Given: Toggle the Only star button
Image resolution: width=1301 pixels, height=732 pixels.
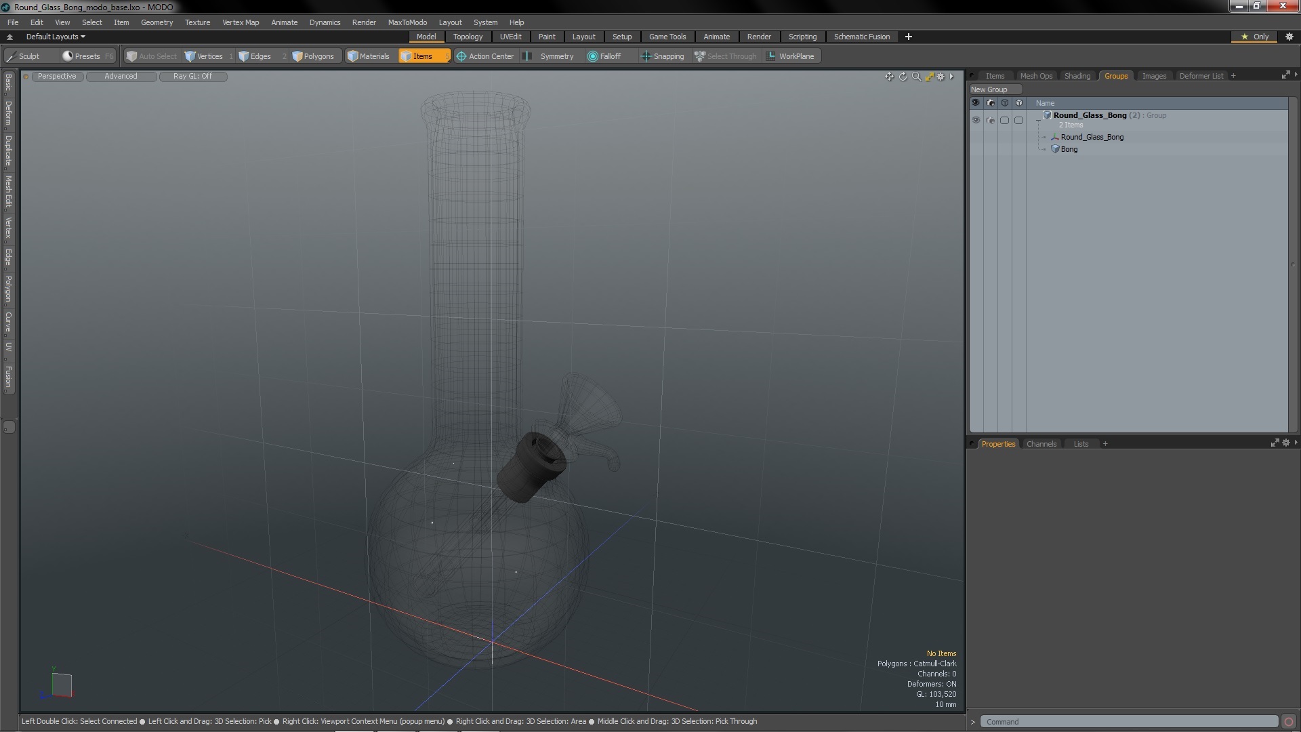Looking at the screenshot, I should (1254, 37).
